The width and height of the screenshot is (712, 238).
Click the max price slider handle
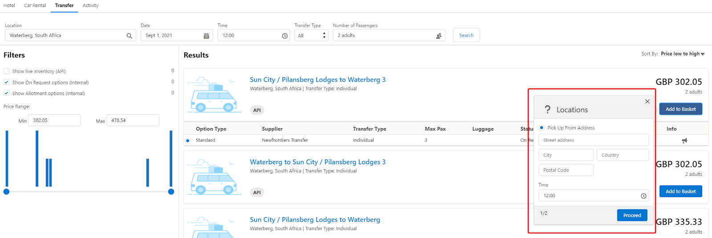coord(171,192)
